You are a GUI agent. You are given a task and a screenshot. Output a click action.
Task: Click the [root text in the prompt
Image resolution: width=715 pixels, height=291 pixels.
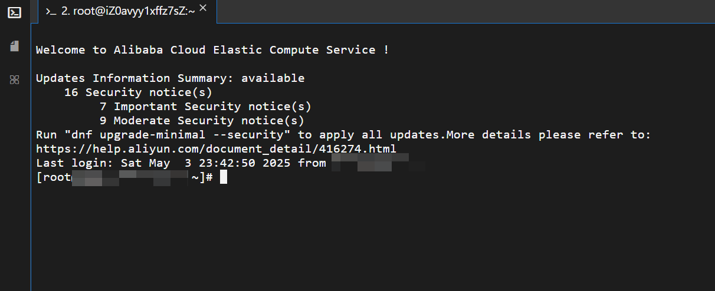53,177
